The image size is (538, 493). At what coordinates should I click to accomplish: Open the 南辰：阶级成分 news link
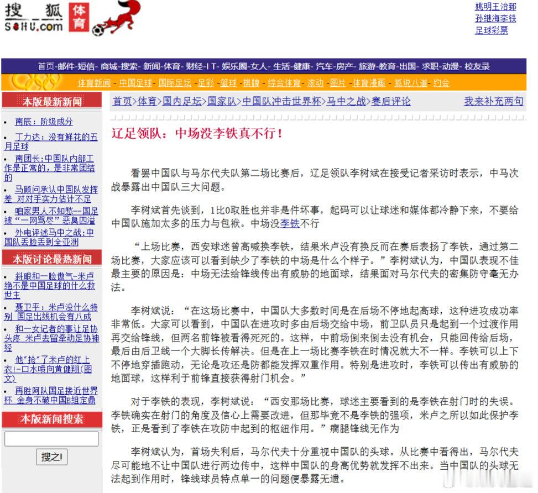(44, 122)
